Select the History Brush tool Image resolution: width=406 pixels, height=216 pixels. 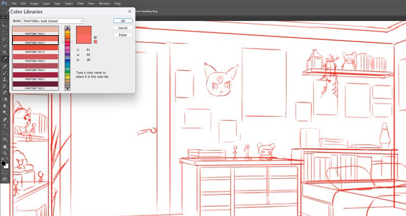click(5, 86)
